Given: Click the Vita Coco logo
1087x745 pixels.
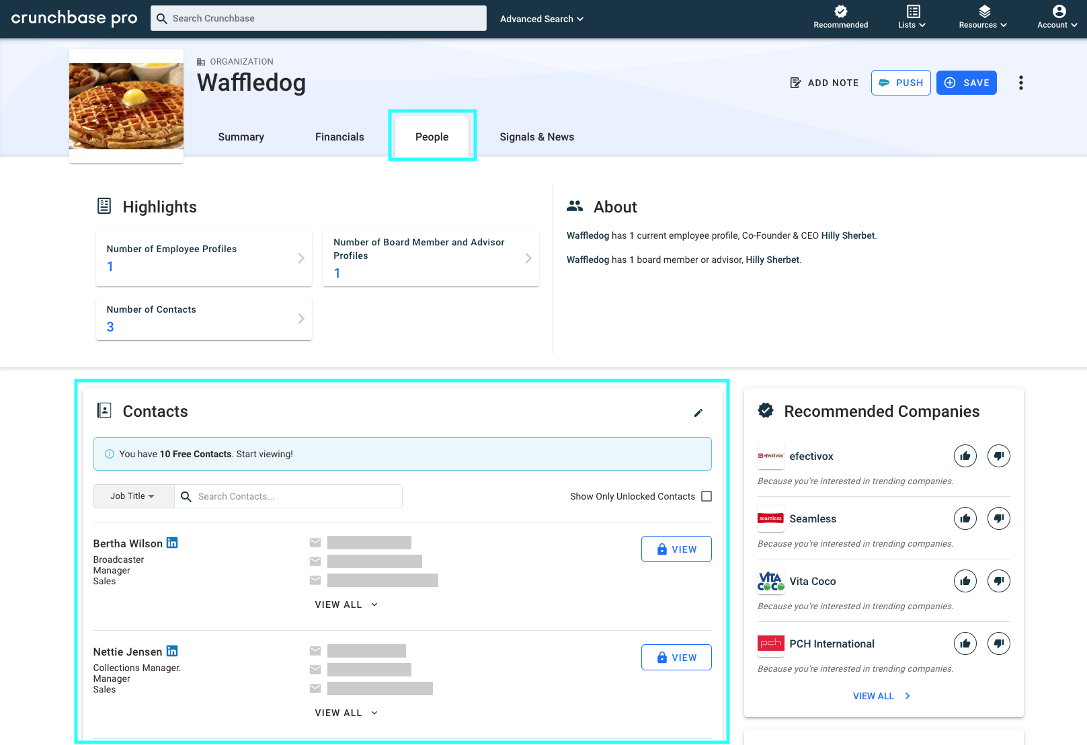Looking at the screenshot, I should [x=771, y=581].
